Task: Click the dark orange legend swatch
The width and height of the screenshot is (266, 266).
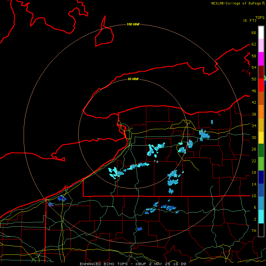Action: click(261, 98)
